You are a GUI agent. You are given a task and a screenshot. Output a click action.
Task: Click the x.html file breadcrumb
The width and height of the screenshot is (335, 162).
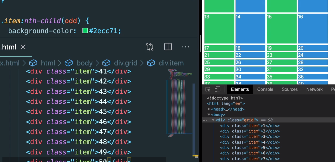[x=10, y=63]
